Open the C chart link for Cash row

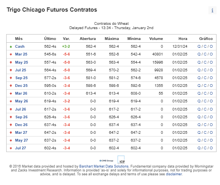205,47
